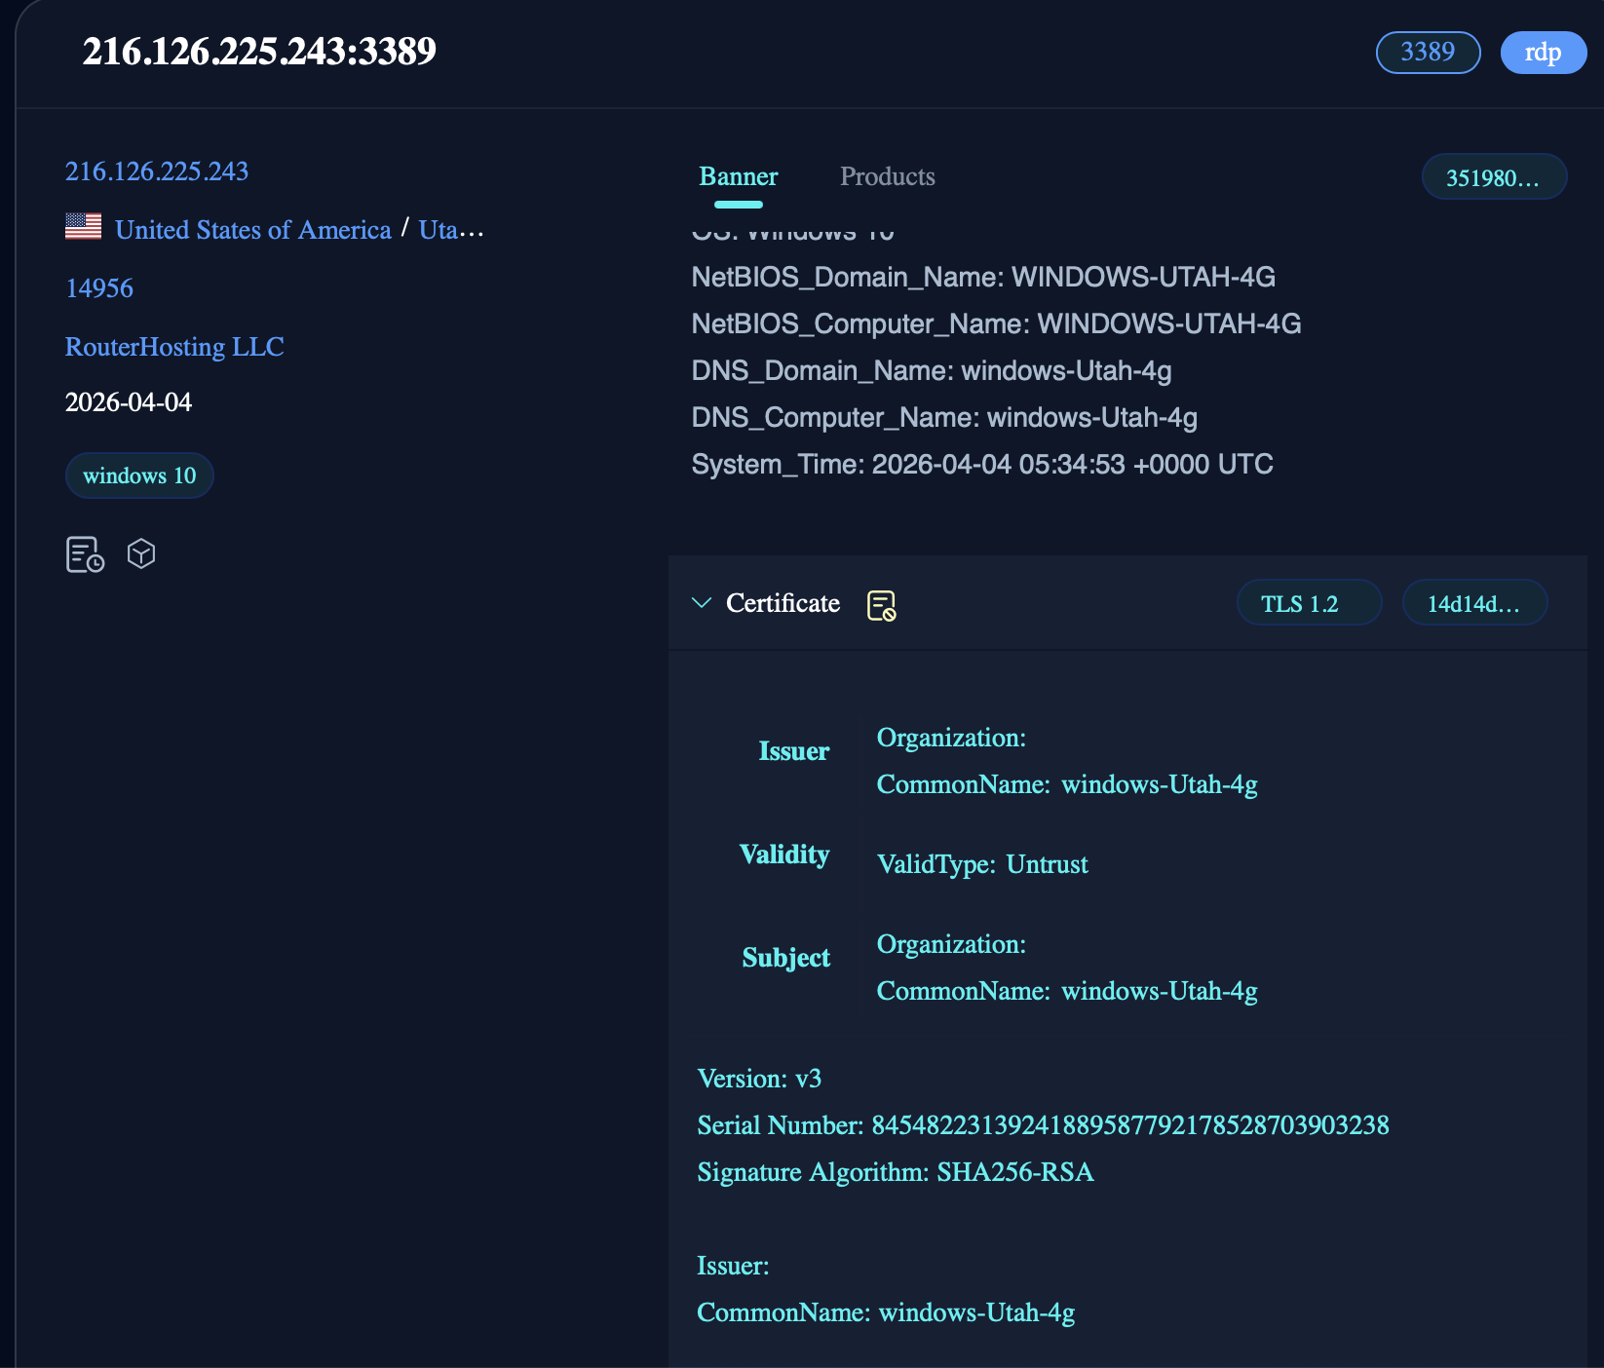The image size is (1604, 1368).
Task: Collapse the Certificate section chevron
Action: click(x=701, y=603)
